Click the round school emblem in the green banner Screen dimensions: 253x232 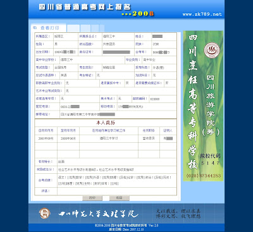click(x=212, y=51)
